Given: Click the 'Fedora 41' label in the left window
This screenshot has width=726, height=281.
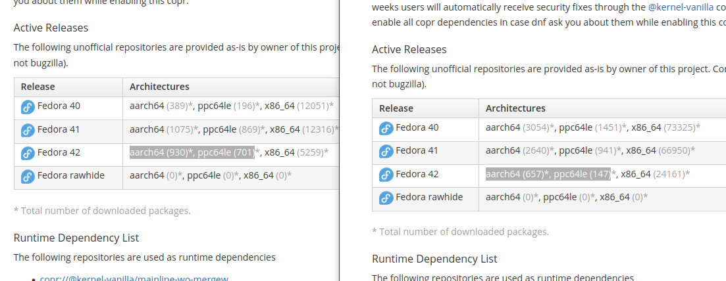Looking at the screenshot, I should [59, 129].
